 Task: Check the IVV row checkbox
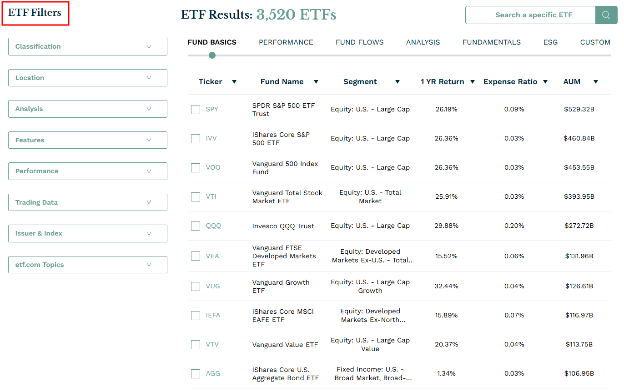point(196,139)
